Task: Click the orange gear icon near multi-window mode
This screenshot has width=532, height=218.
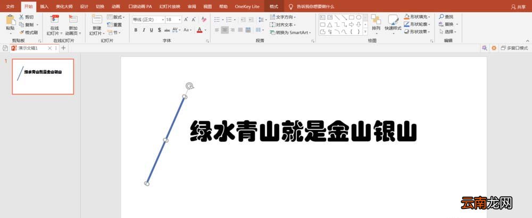Action: click(x=494, y=48)
